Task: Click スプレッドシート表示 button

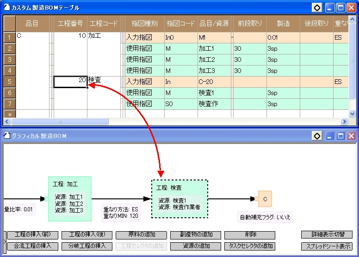Action: click(327, 246)
